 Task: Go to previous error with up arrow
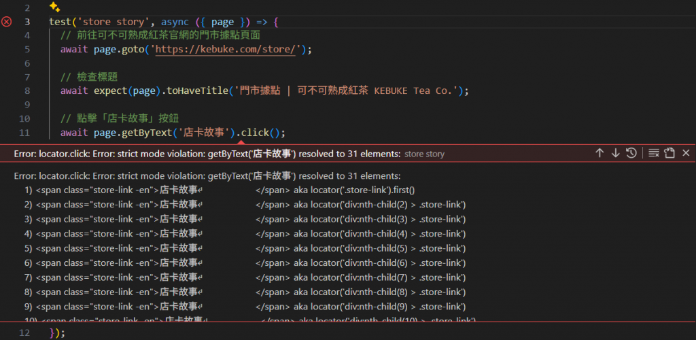coord(599,153)
